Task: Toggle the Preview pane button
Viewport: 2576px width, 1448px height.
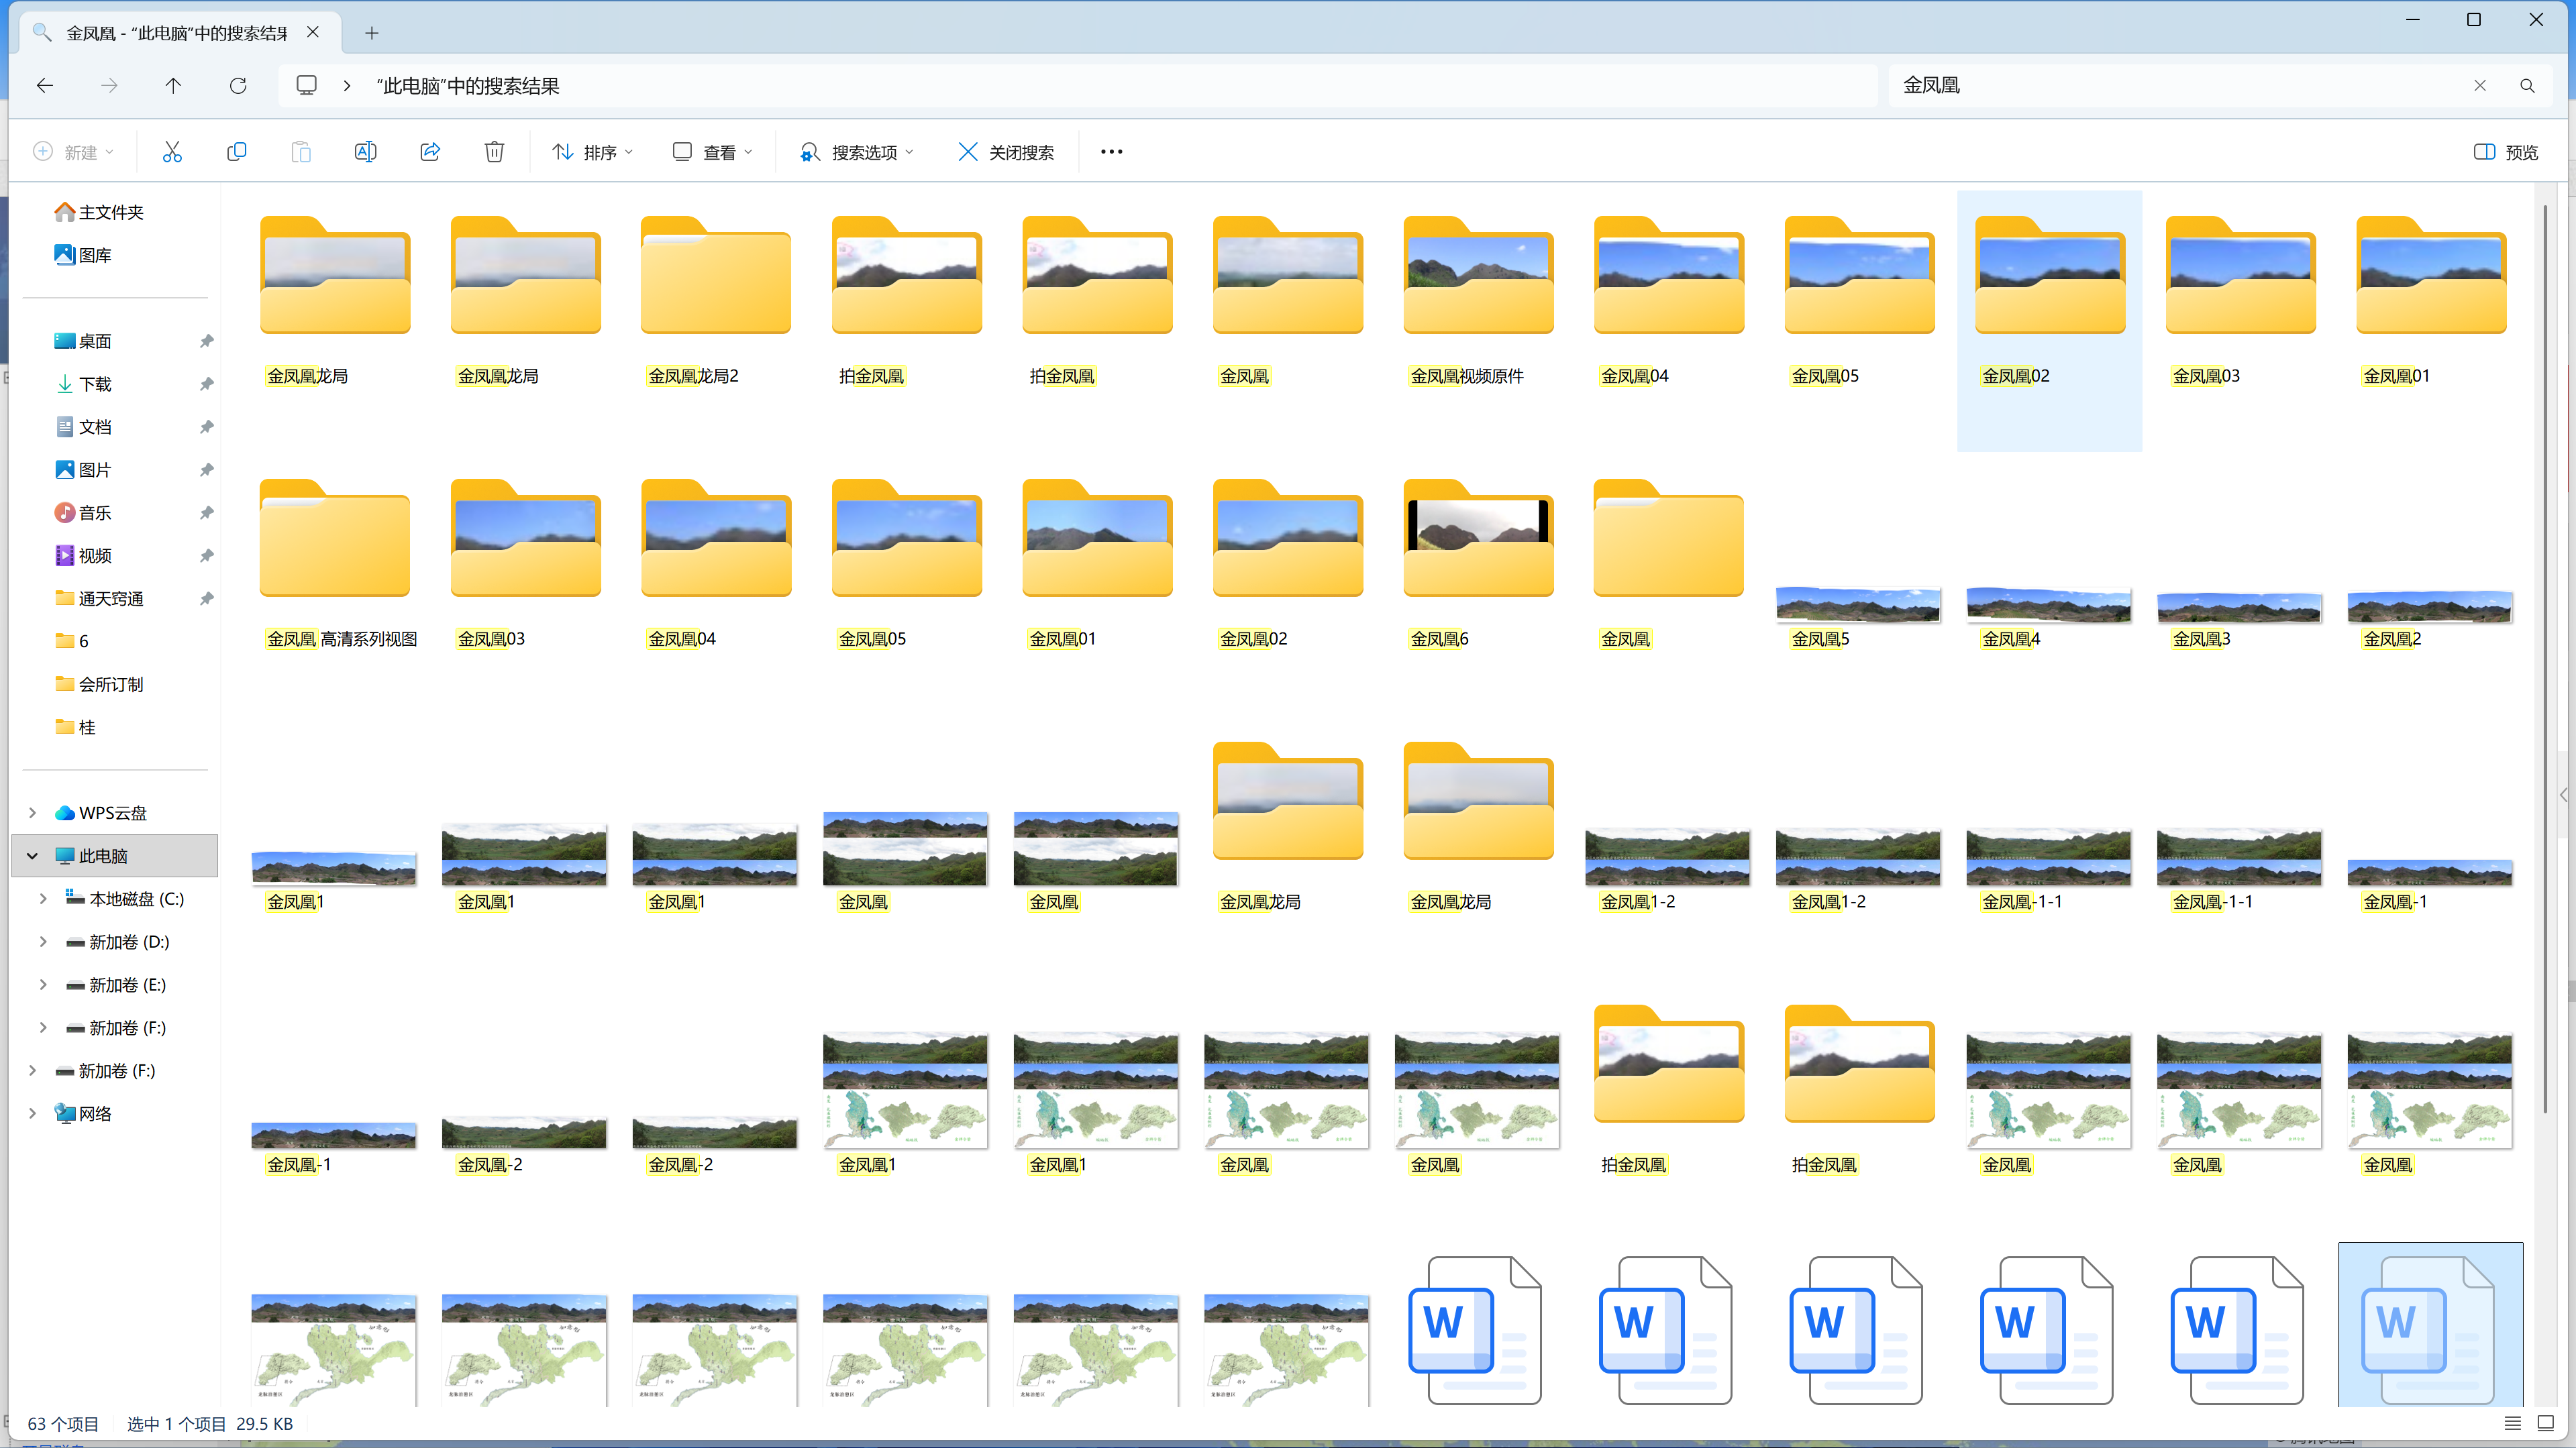Action: [2506, 152]
